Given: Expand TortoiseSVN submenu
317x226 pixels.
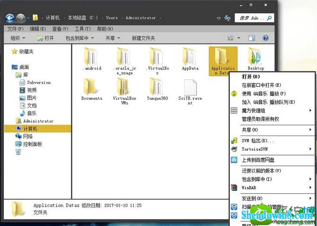Looking at the screenshot, I should point(272,149).
